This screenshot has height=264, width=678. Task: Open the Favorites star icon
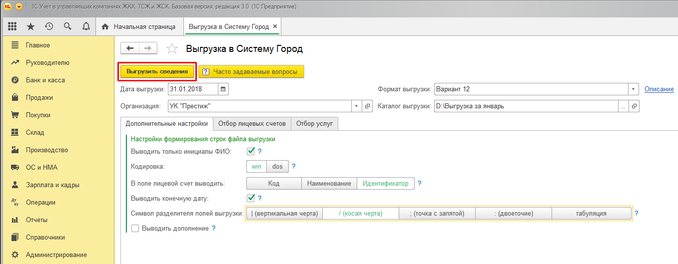point(31,26)
